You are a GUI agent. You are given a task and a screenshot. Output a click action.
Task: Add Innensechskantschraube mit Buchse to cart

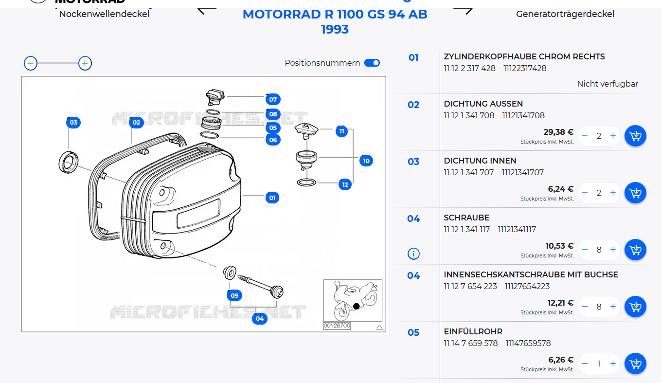635,307
